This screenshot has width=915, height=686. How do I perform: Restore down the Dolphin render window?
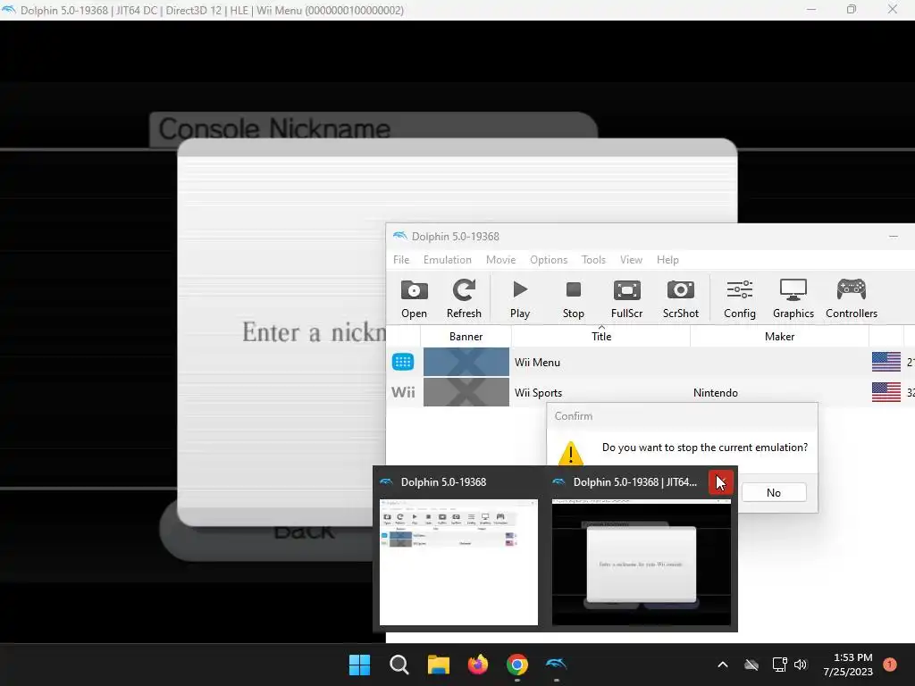[x=852, y=9]
